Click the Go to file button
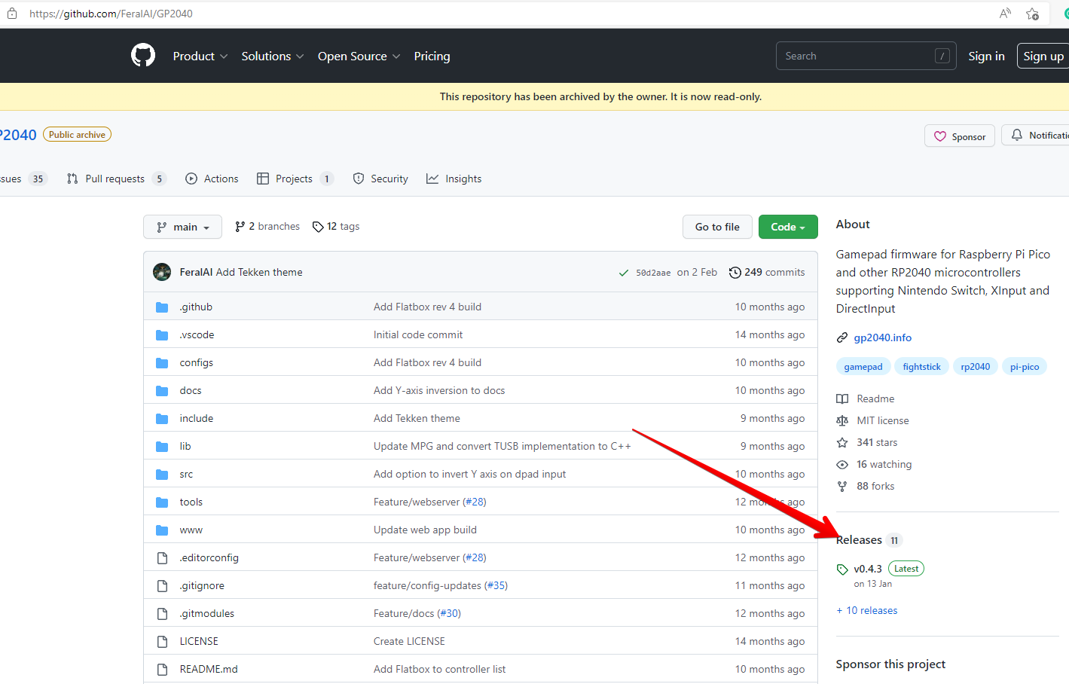Image resolution: width=1069 pixels, height=684 pixels. coord(717,227)
